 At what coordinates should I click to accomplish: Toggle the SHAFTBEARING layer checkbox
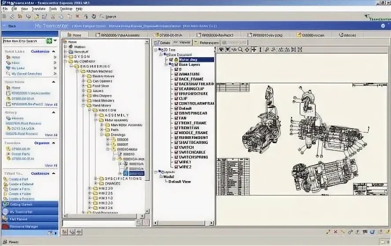click(176, 142)
